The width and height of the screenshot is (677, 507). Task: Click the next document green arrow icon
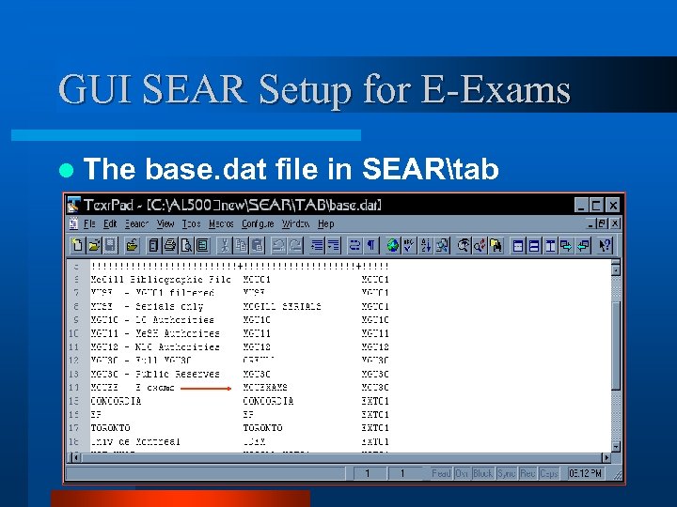(566, 246)
